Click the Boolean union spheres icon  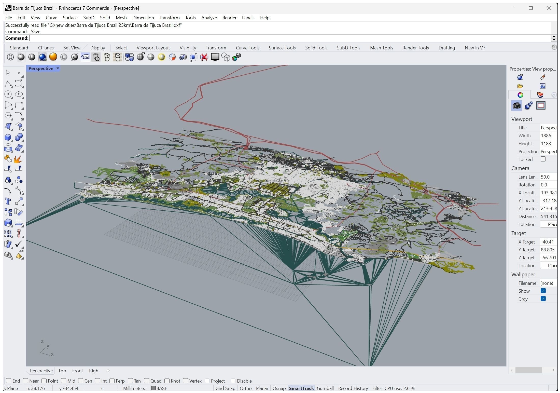pos(19,137)
